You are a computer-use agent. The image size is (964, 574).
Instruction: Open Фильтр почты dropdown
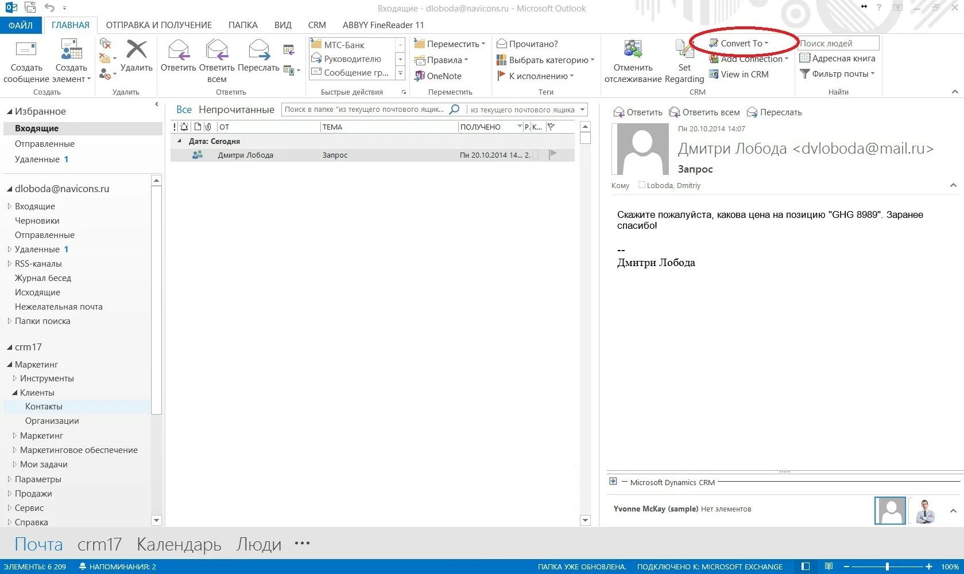837,73
